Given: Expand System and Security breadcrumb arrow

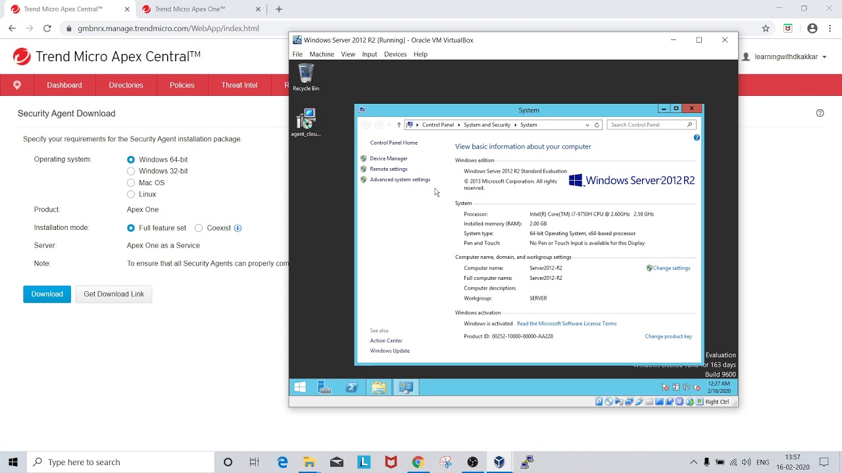Looking at the screenshot, I should tap(516, 125).
